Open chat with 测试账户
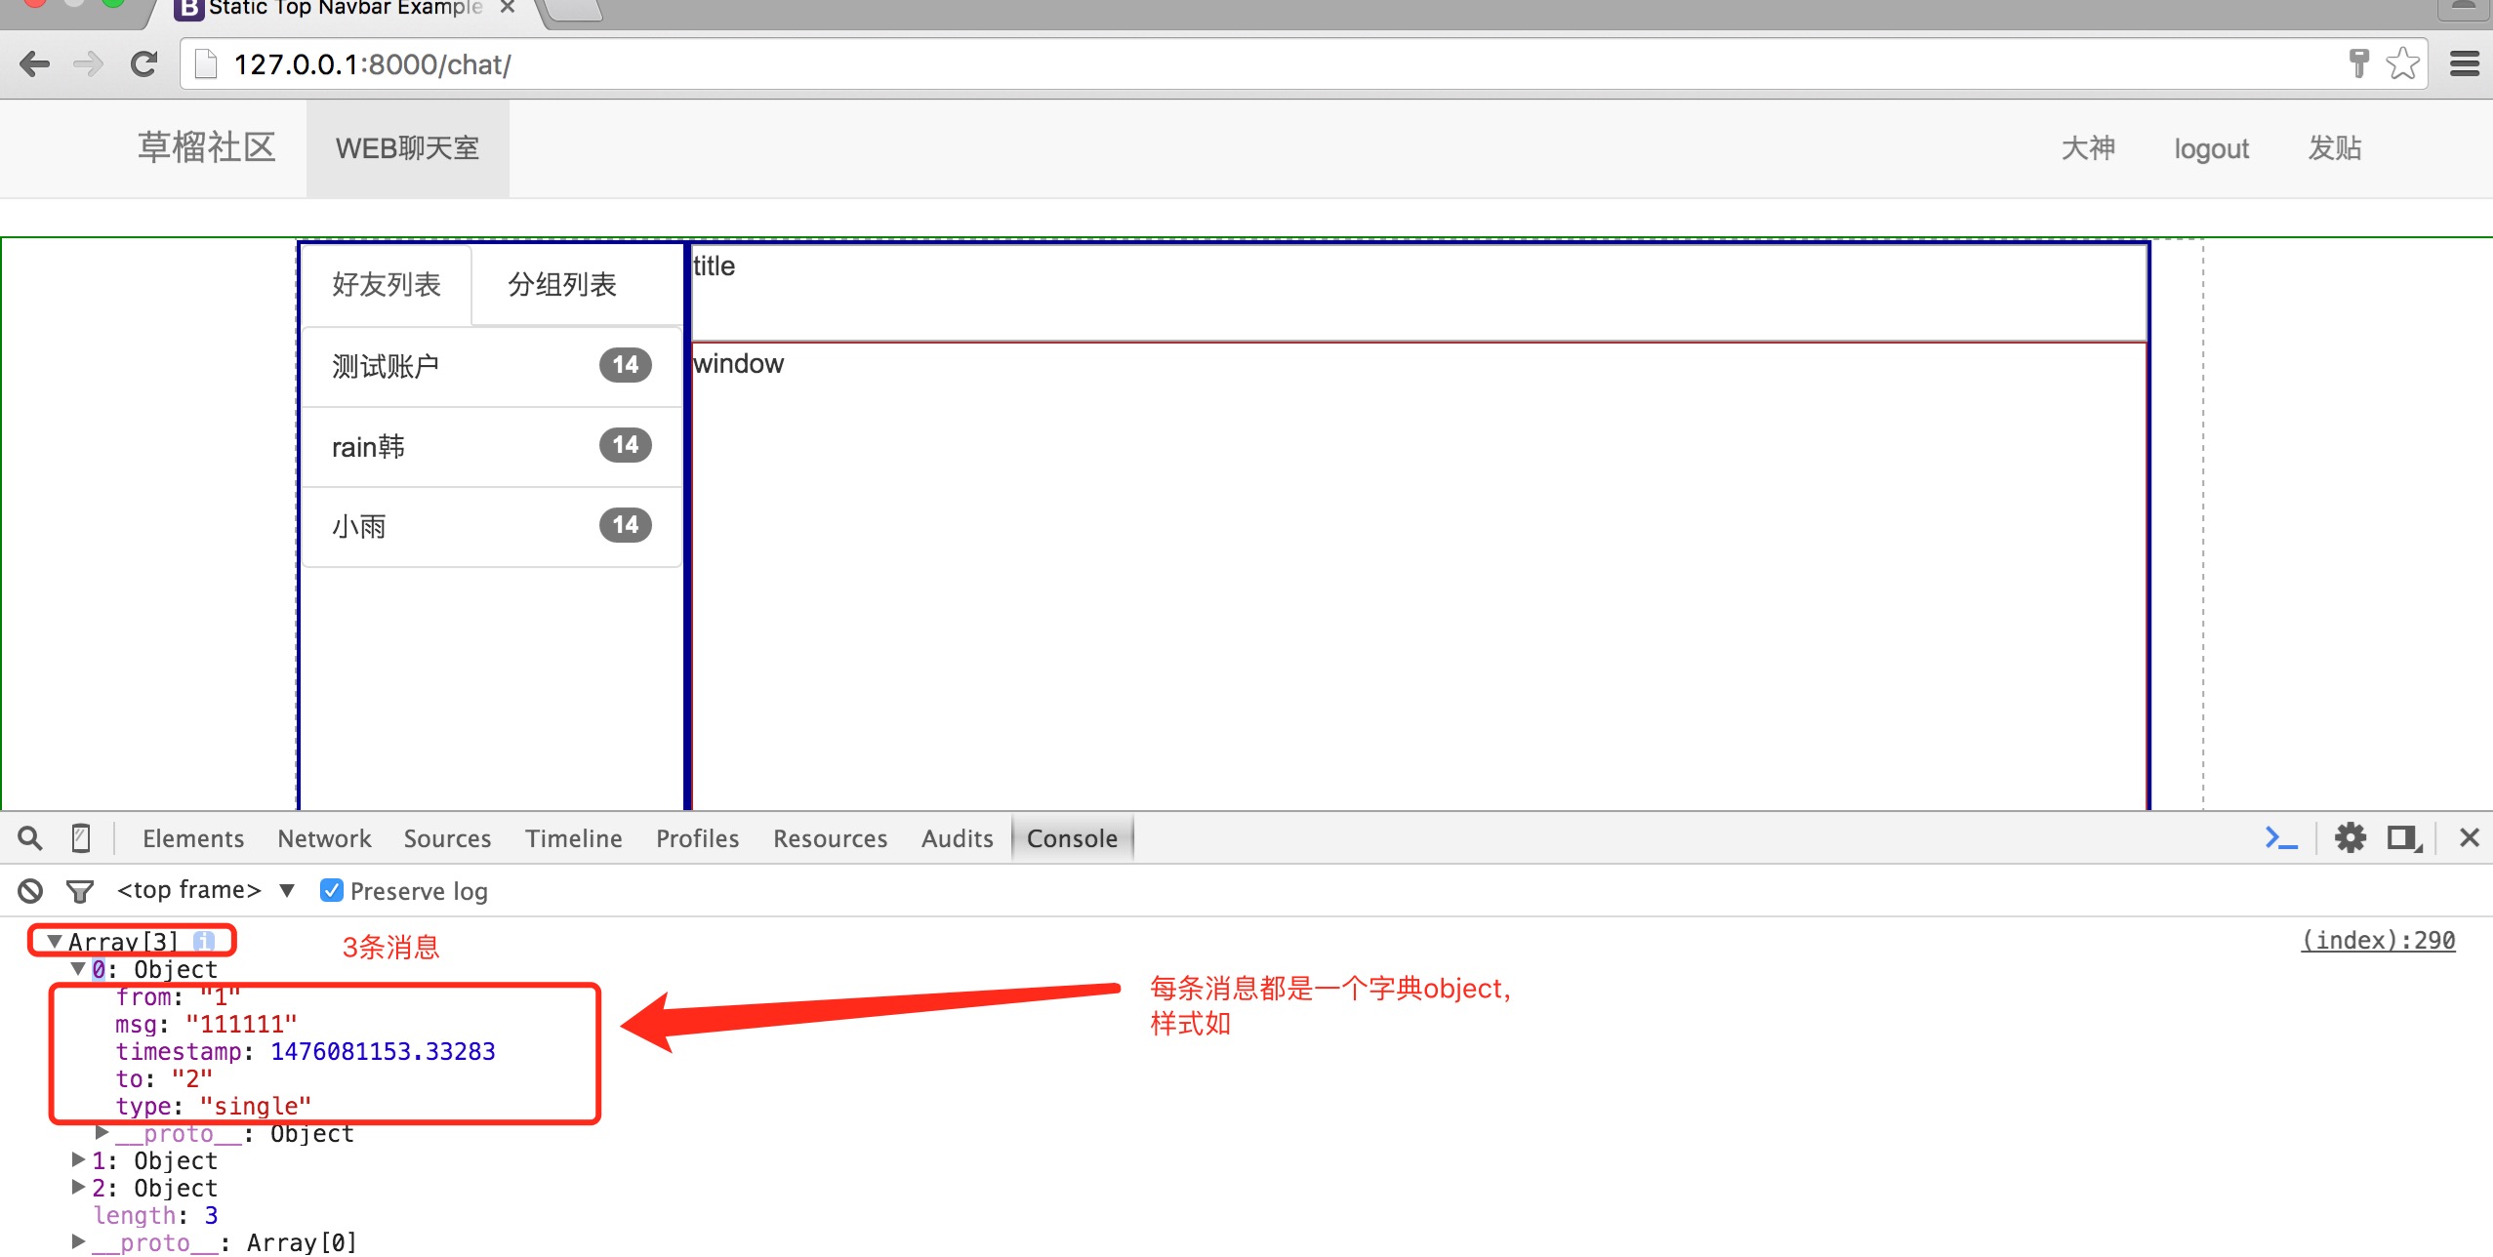 pyautogui.click(x=492, y=366)
